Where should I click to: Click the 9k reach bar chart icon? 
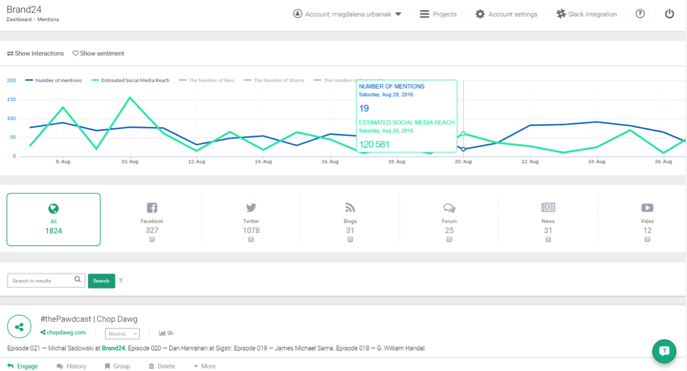162,333
